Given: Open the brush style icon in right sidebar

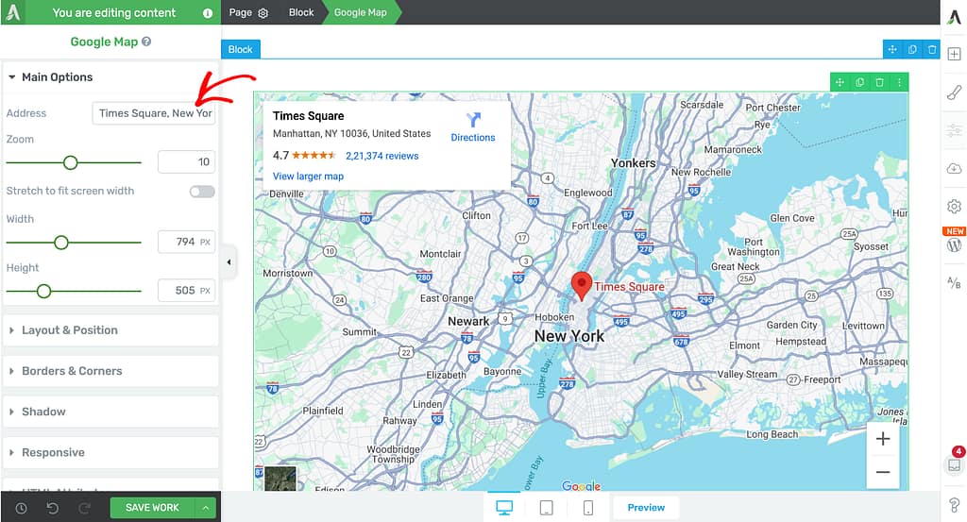Looking at the screenshot, I should 954,93.
